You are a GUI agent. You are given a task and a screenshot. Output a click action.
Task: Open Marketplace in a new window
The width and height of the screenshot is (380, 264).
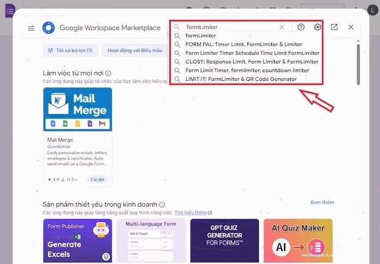[x=334, y=27]
